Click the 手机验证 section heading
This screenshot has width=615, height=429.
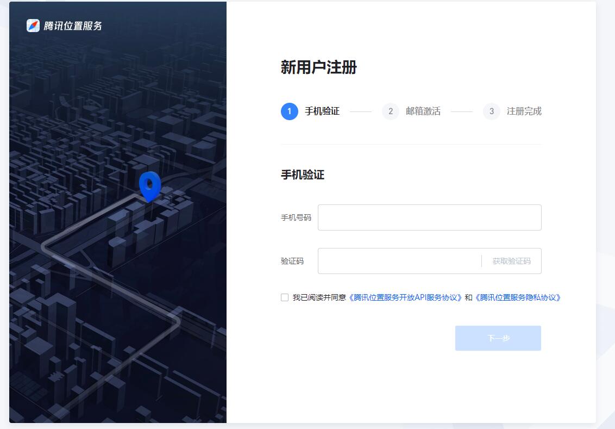[302, 175]
